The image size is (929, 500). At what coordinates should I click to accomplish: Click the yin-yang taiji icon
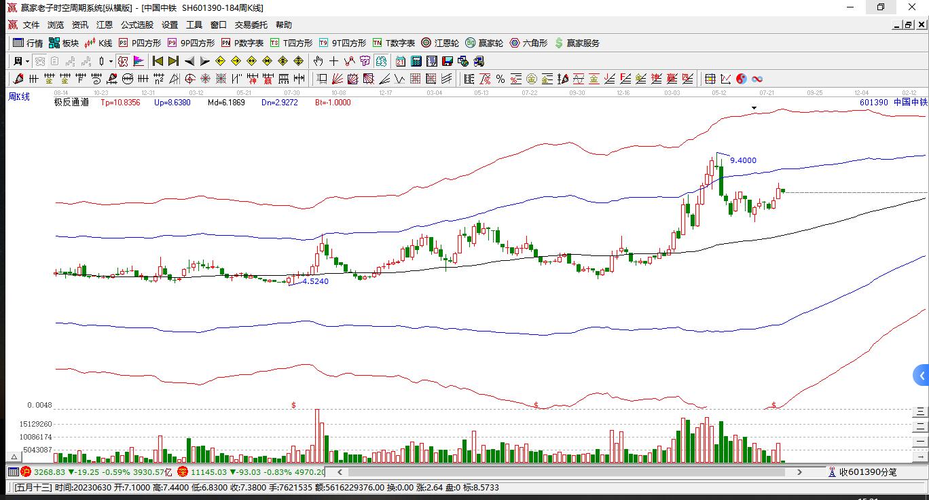click(741, 79)
